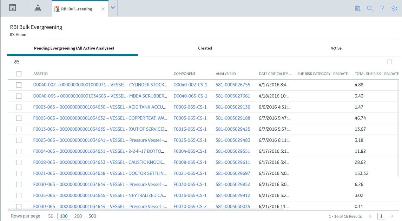This screenshot has width=402, height=221.
Task: Check the row for component F0030-065-CS-1
Action: (19, 185)
